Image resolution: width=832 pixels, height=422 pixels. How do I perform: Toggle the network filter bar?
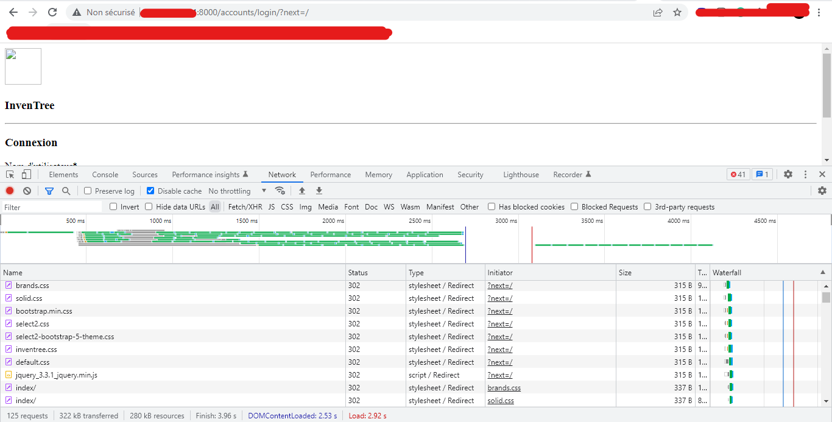[x=49, y=191]
